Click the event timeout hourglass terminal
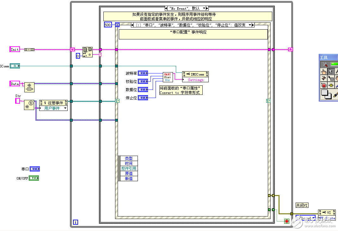 [117, 25]
